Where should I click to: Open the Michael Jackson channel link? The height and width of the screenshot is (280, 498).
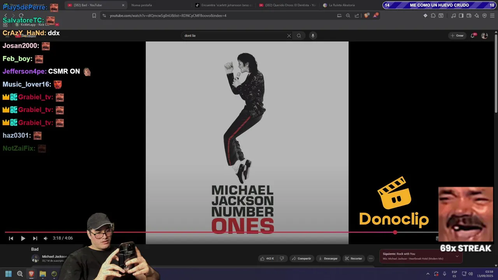coord(54,256)
